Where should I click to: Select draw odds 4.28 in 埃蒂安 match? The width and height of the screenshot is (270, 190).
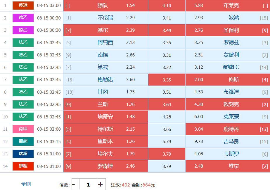coord(167,117)
